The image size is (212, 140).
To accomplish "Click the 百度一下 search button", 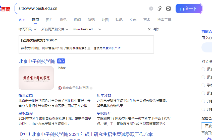I will (x=189, y=9).
